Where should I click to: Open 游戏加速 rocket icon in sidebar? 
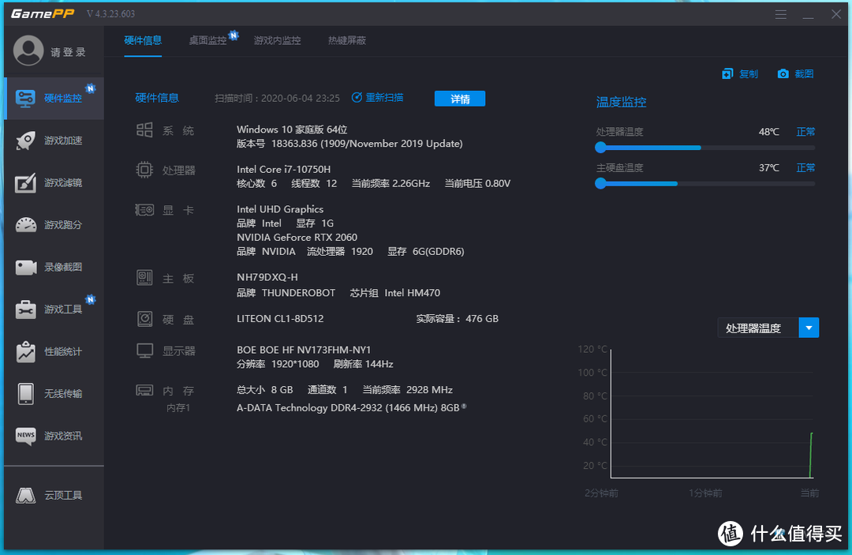pyautogui.click(x=25, y=141)
